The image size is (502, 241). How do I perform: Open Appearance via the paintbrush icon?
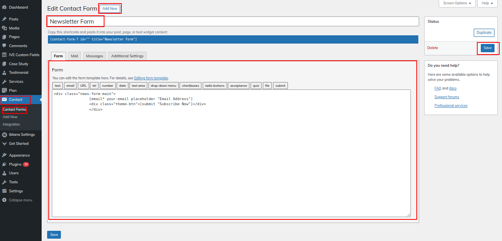point(4,155)
